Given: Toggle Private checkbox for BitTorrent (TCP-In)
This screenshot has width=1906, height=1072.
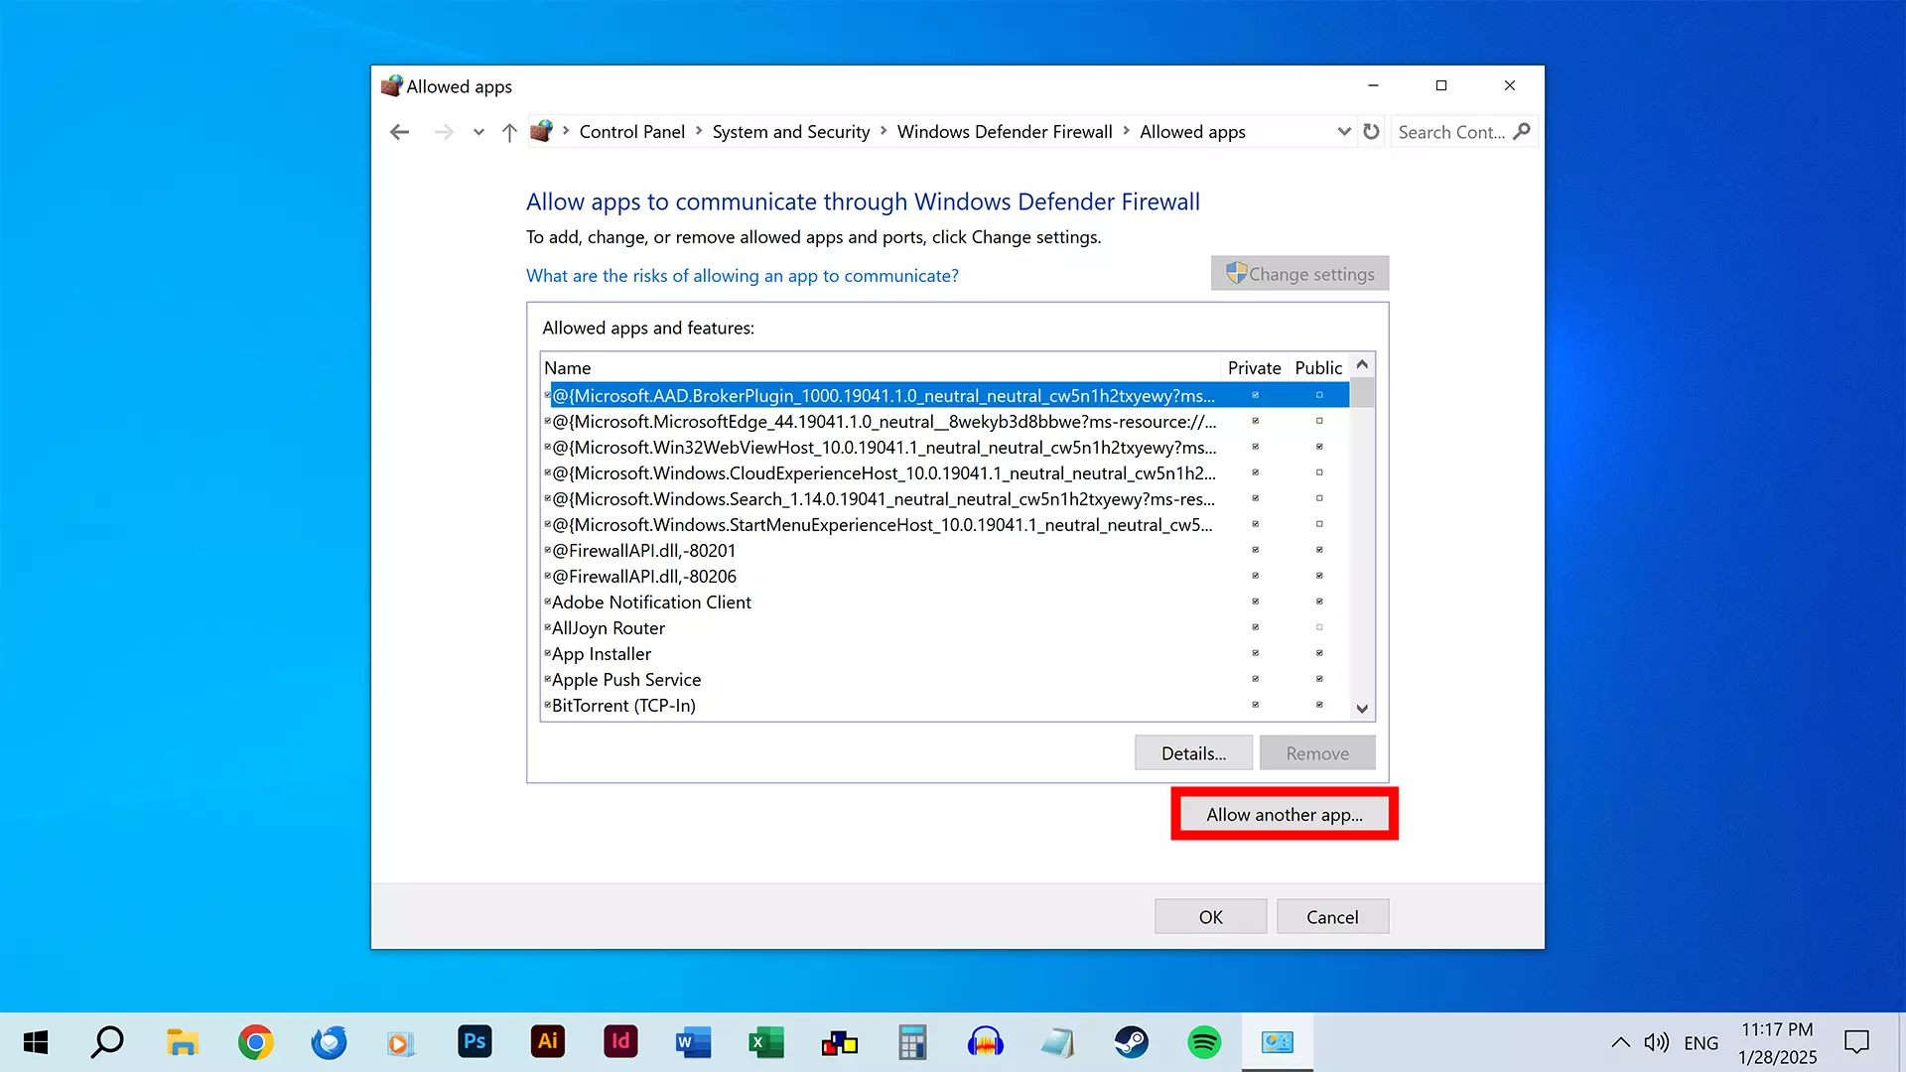Looking at the screenshot, I should point(1255,705).
